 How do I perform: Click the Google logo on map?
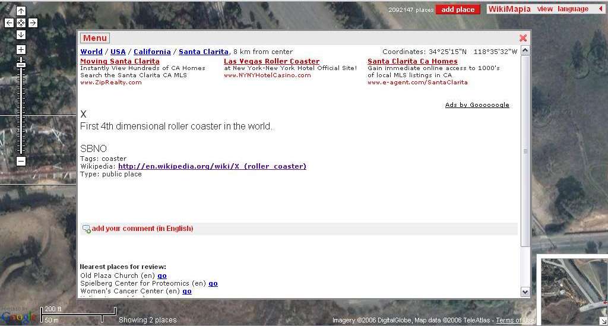tap(18, 318)
